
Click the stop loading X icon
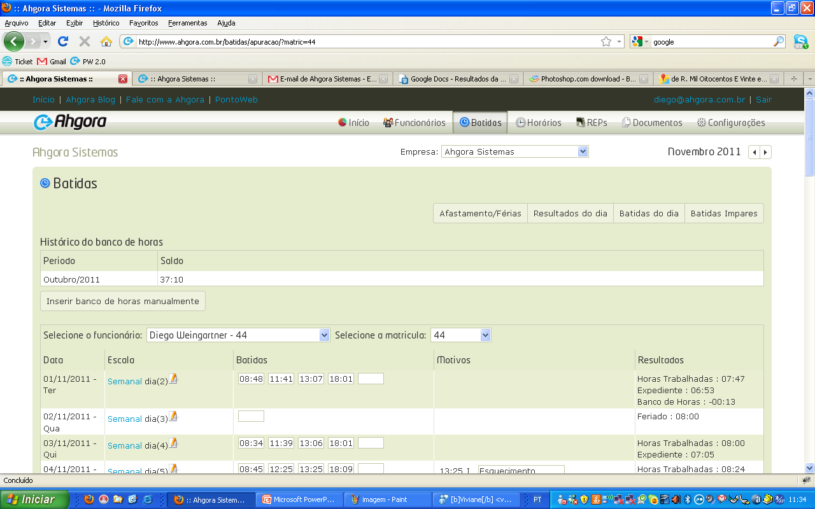pyautogui.click(x=84, y=41)
